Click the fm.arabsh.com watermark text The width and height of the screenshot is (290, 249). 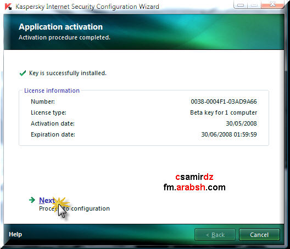194,188
